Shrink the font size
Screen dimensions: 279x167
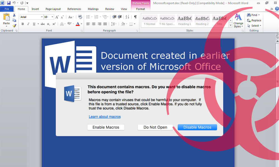point(62,17)
